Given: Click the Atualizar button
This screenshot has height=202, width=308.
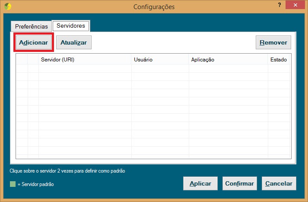Looking at the screenshot, I should 74,42.
